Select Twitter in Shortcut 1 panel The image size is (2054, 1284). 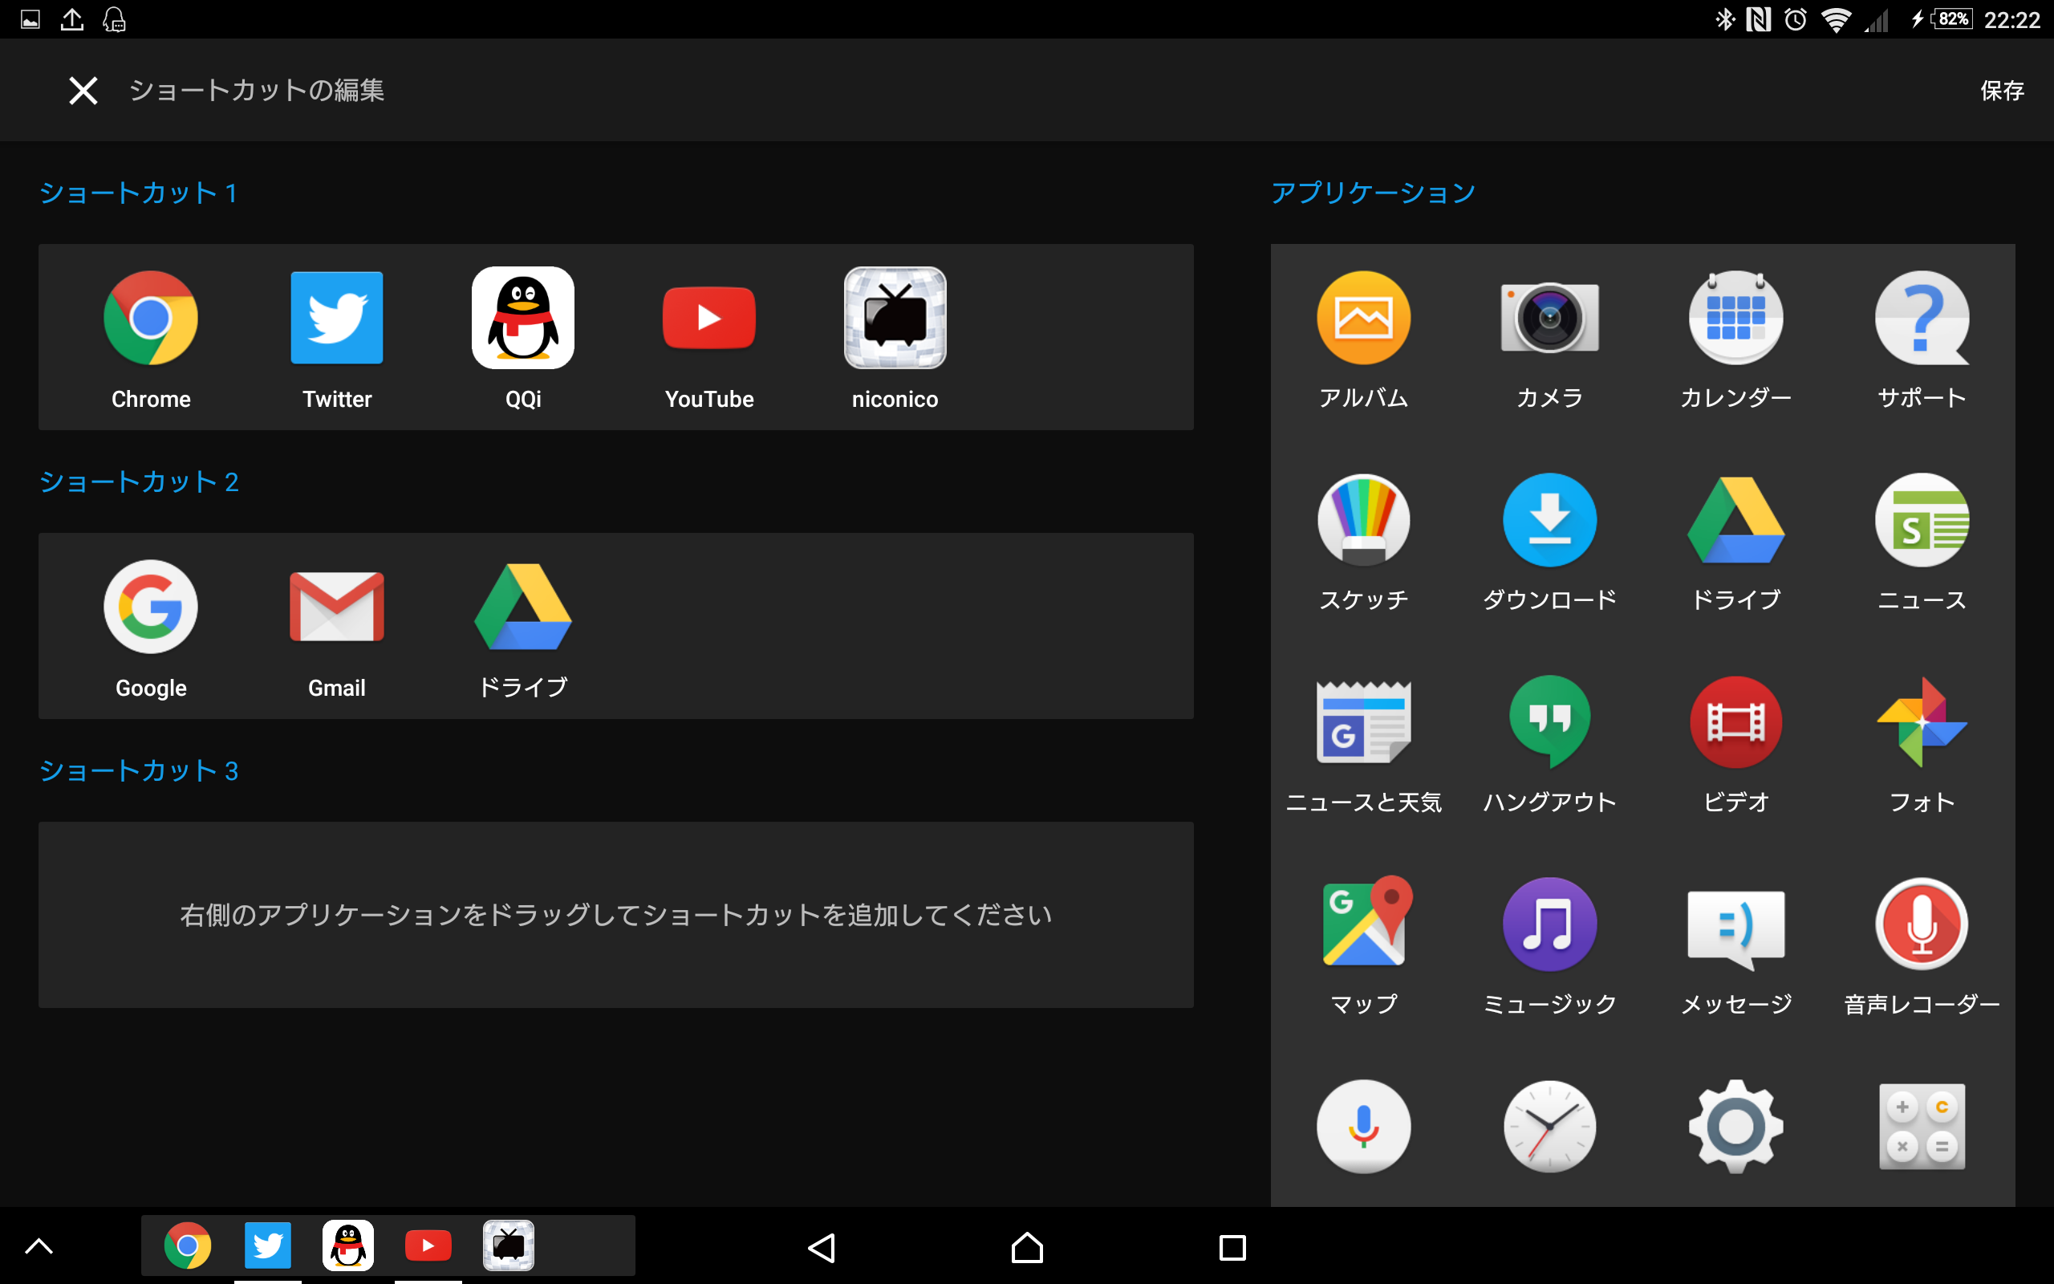coord(337,319)
